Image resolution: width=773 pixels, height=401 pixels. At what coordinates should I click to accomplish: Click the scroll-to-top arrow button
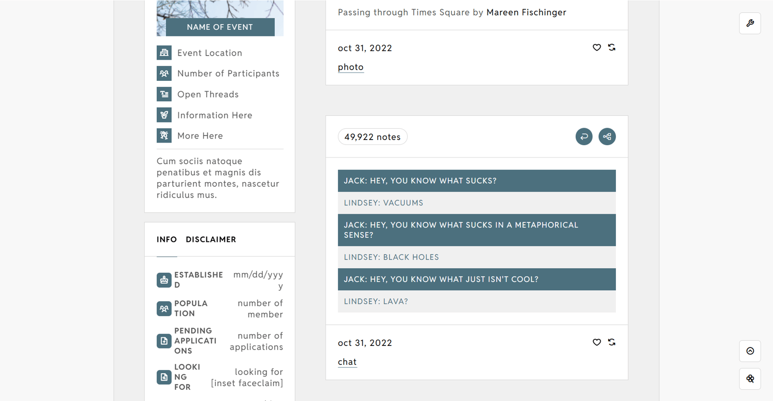pyautogui.click(x=750, y=351)
